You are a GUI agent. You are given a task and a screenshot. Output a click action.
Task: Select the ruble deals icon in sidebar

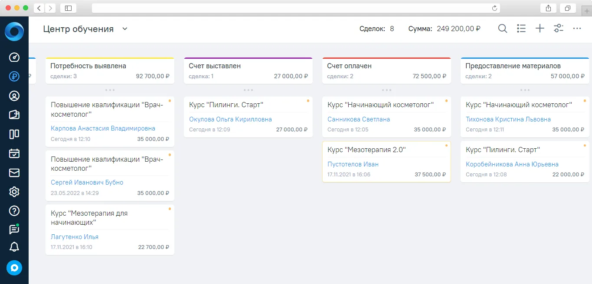point(14,77)
